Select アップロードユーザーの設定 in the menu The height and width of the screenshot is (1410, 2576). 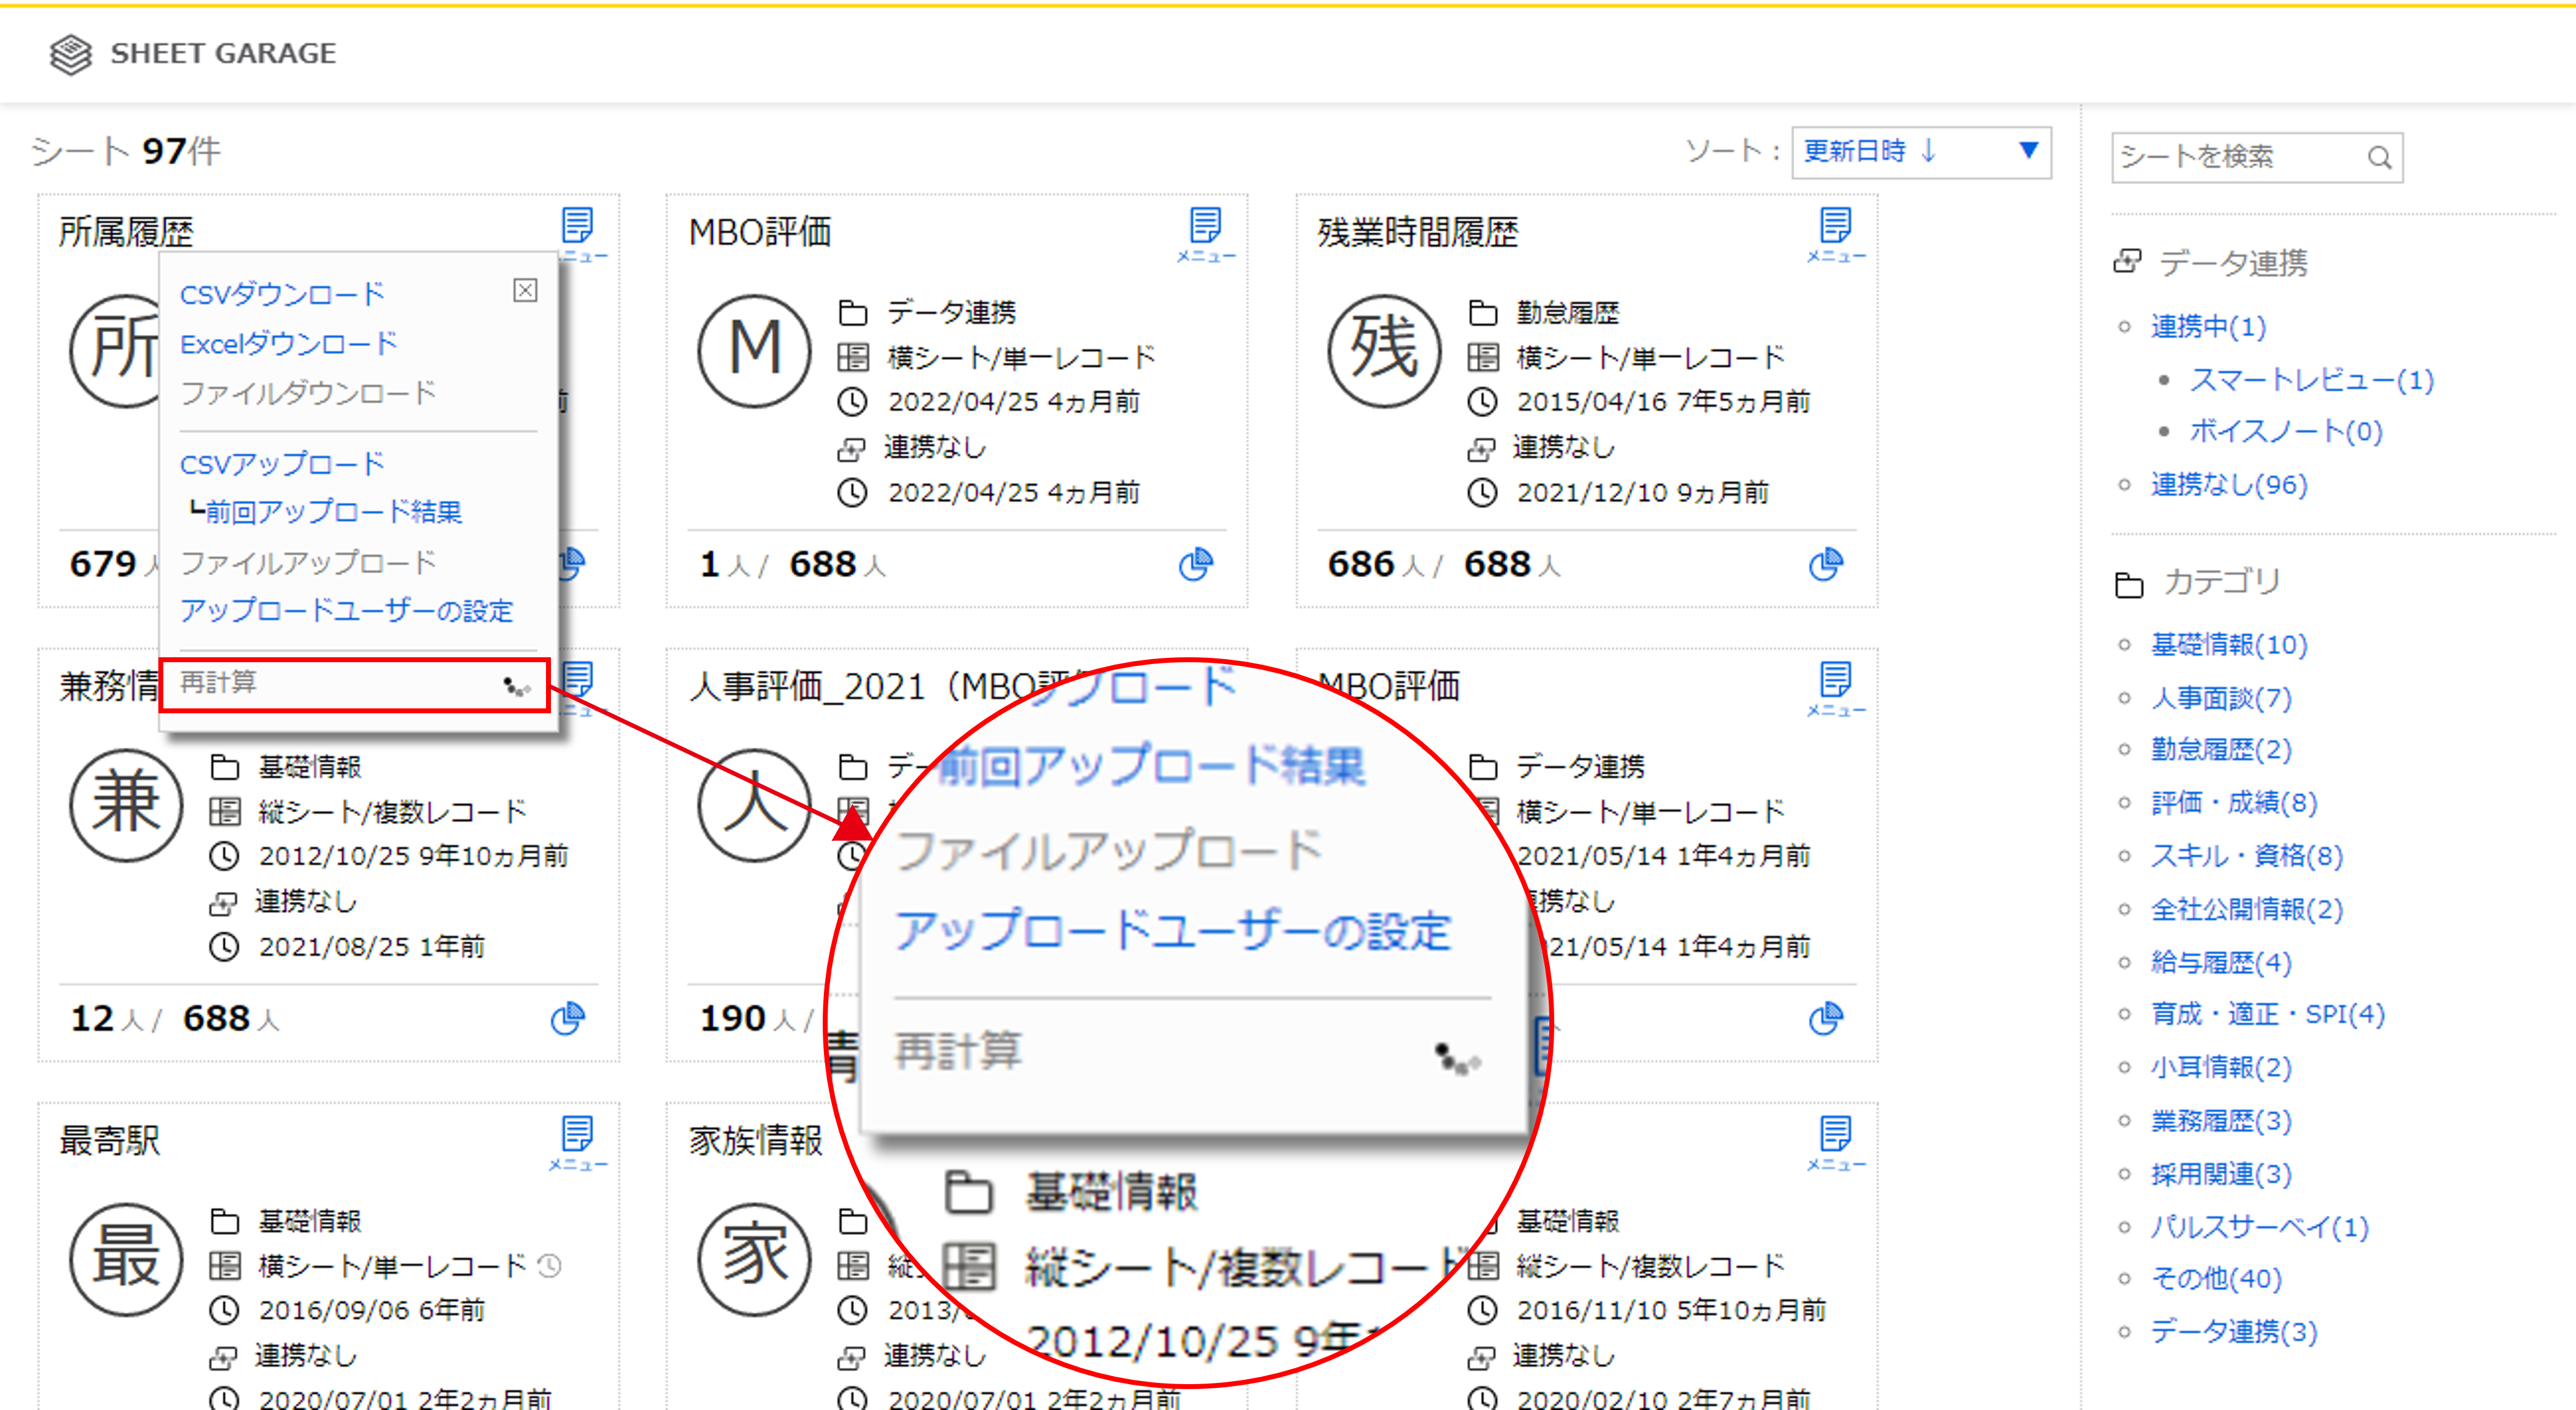point(347,610)
